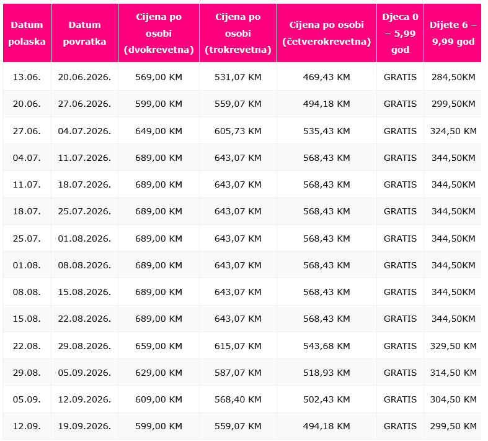Click the 569,00 KM double room price
The image size is (488, 441).
(x=159, y=77)
